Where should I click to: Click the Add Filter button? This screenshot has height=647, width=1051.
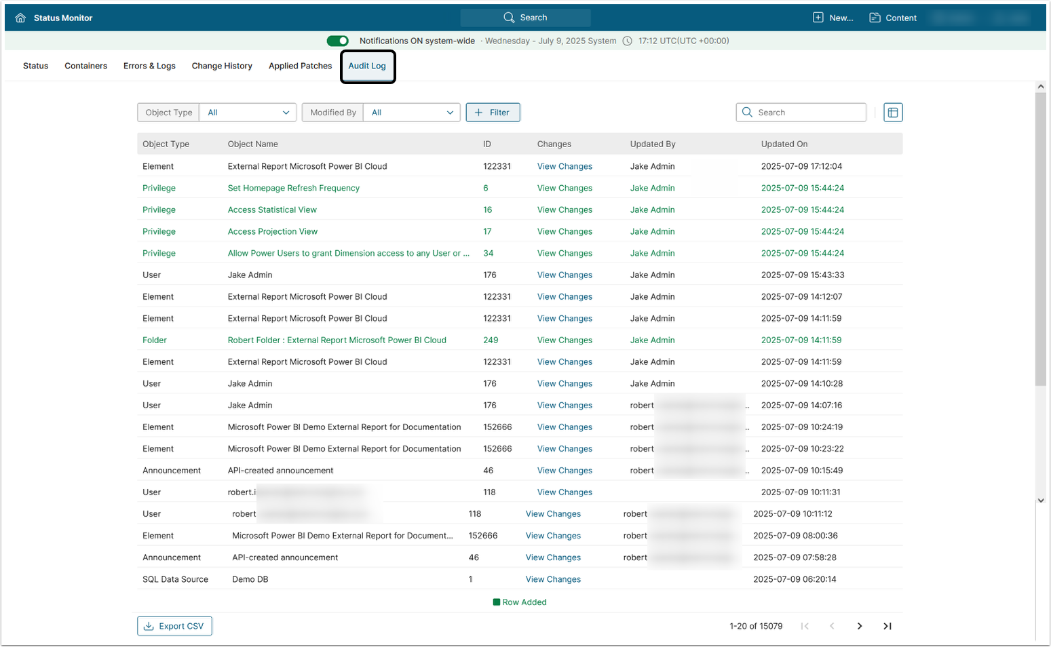point(493,113)
